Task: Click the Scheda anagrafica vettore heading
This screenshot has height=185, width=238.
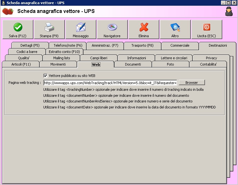Action: (x=56, y=11)
